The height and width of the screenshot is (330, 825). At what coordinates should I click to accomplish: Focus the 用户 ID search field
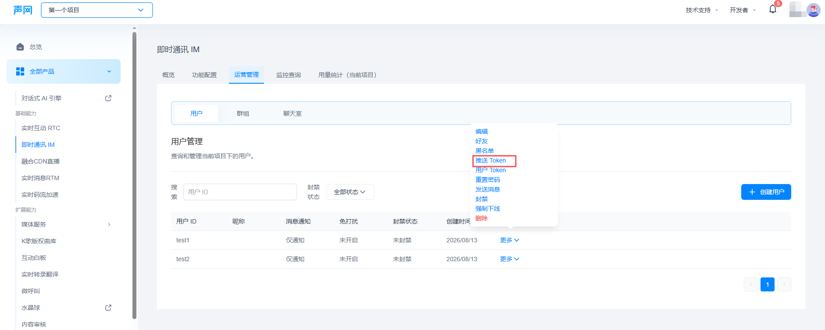240,192
